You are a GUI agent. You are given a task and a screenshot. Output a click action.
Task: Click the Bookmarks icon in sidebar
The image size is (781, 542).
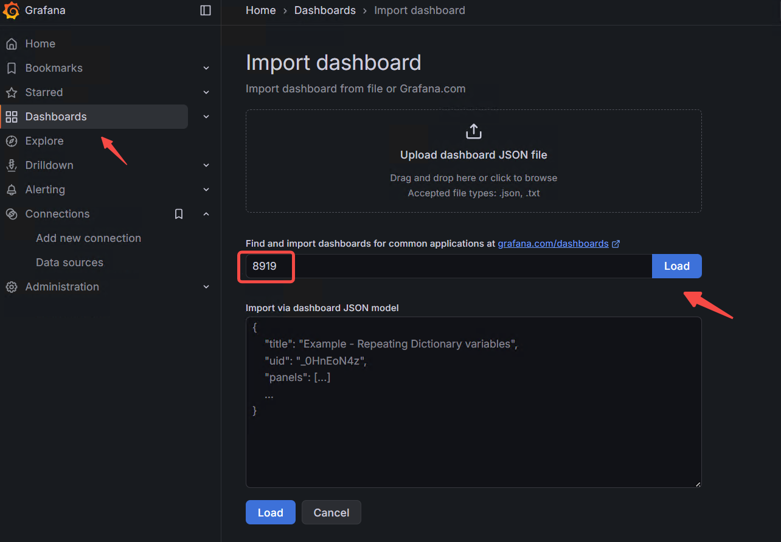pos(12,68)
